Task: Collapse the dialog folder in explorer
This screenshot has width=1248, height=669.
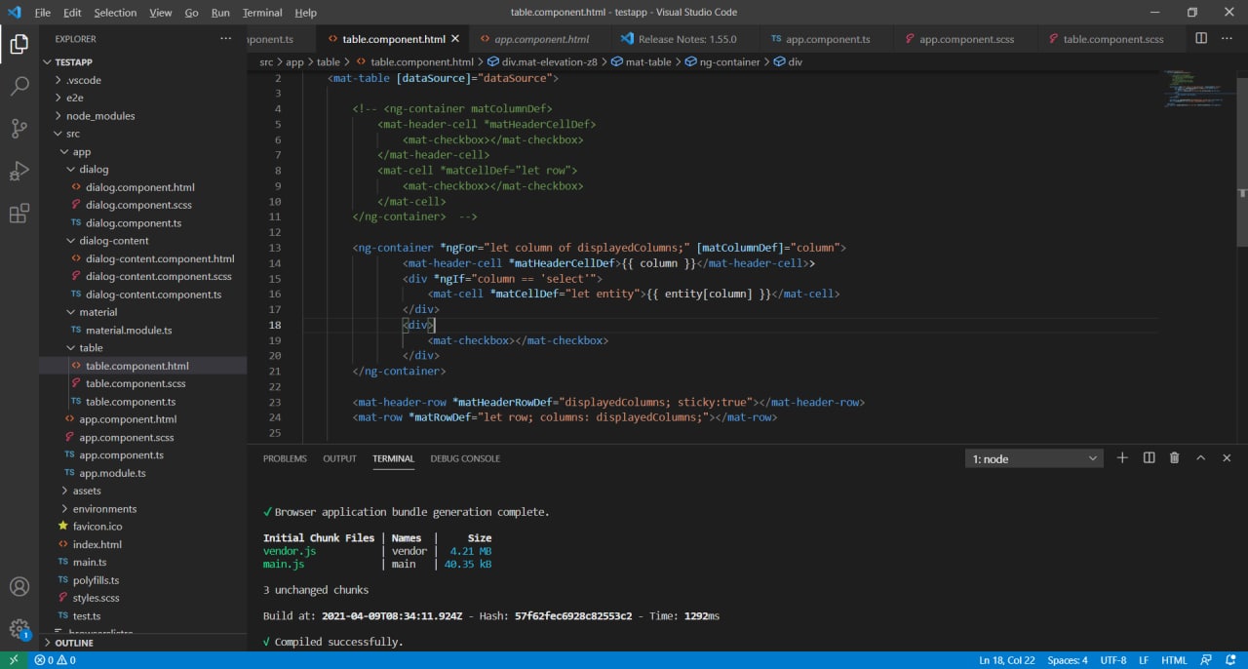Action: click(x=94, y=170)
